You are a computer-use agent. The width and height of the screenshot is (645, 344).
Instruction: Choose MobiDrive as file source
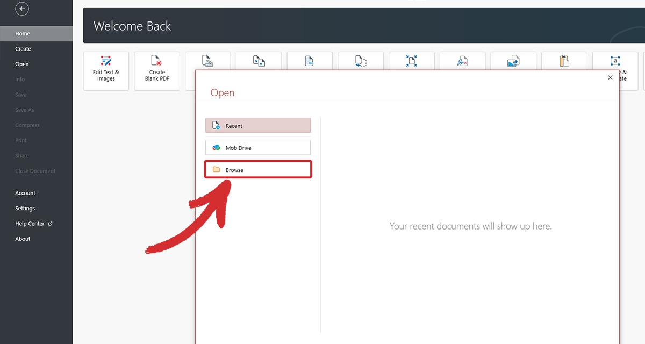(x=258, y=147)
